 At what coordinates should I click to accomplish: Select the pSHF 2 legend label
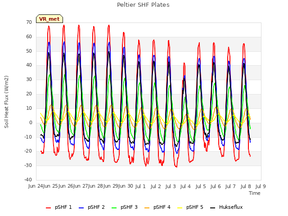click(96, 207)
